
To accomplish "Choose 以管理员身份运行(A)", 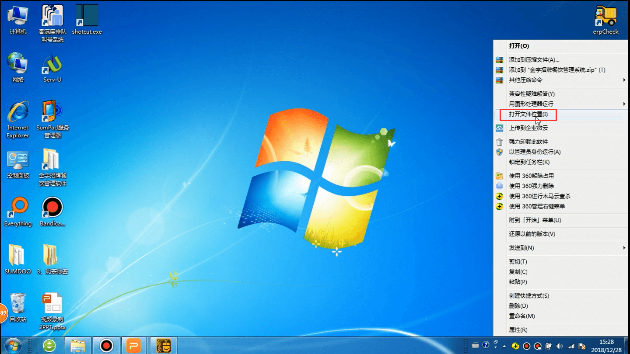I will pos(561,152).
